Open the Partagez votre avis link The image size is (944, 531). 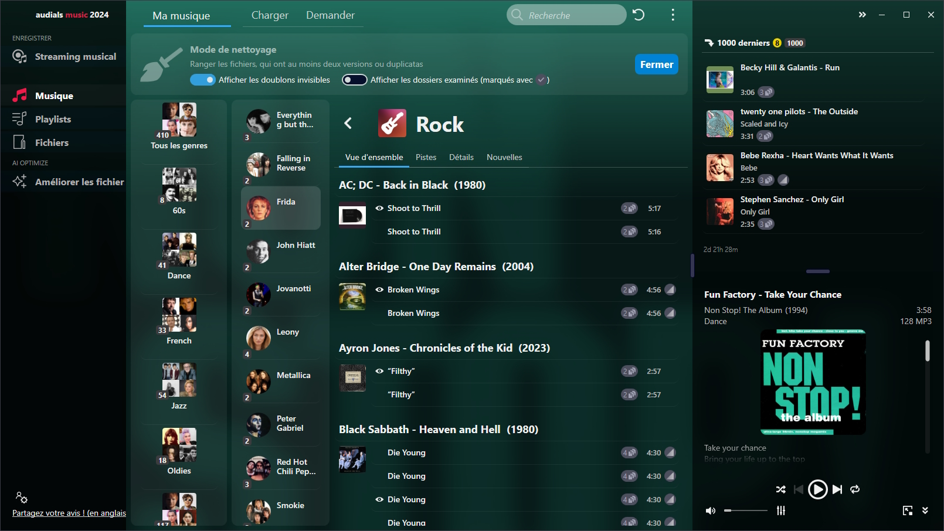click(x=69, y=513)
